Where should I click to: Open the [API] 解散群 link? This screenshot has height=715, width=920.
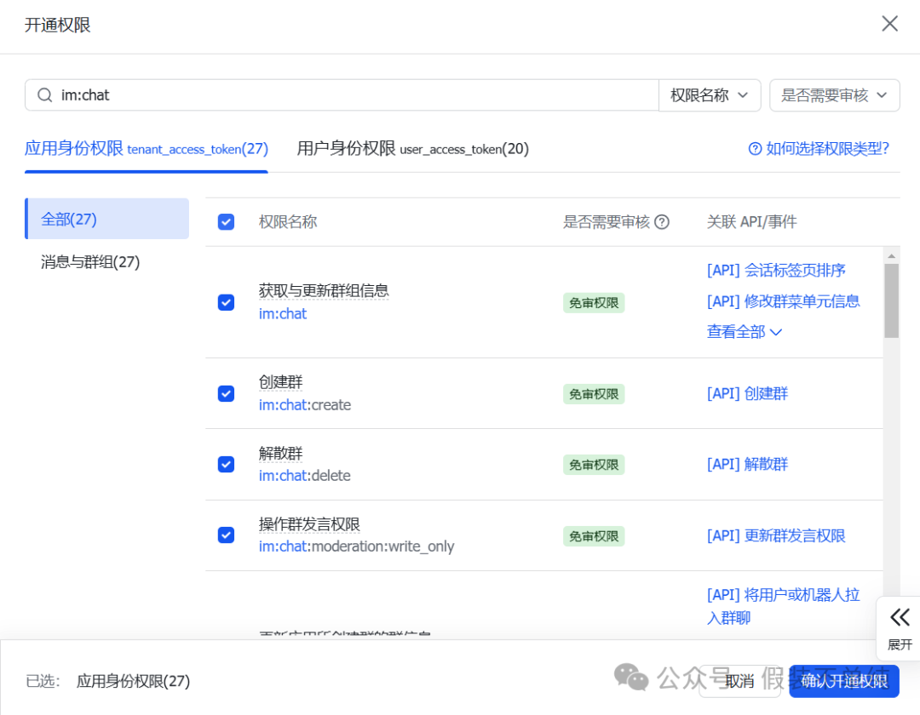point(747,464)
